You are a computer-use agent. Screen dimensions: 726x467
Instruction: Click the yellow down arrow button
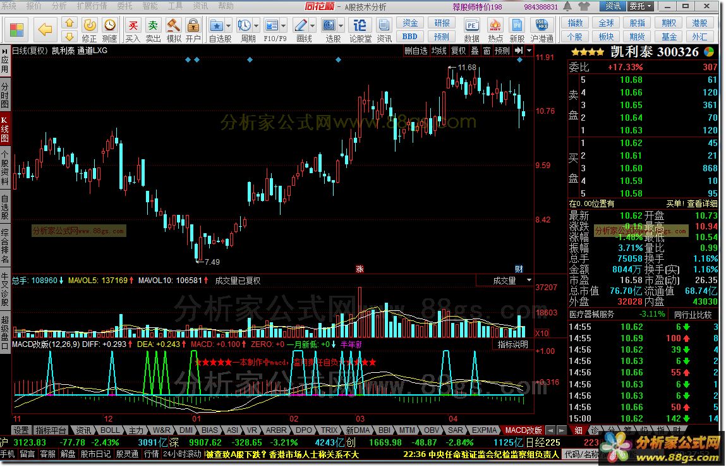click(x=69, y=36)
